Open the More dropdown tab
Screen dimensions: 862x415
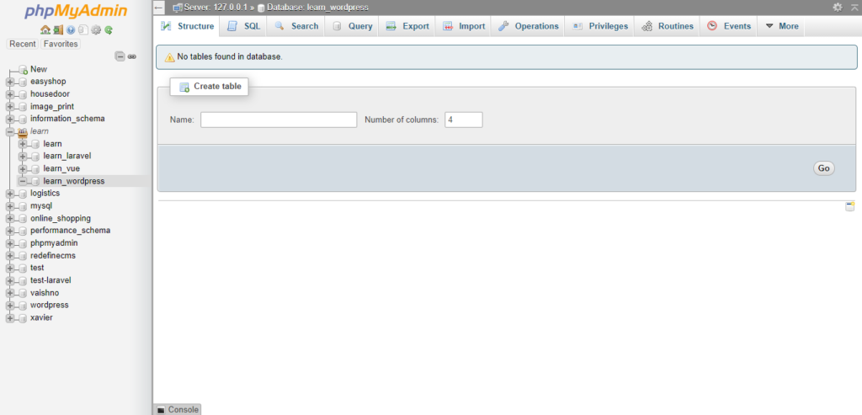[x=781, y=26]
